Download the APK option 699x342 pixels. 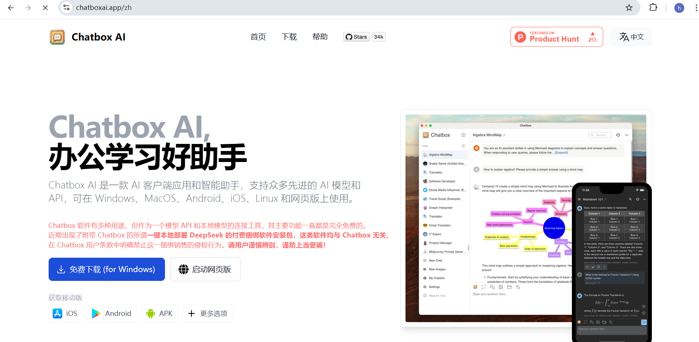pos(160,313)
